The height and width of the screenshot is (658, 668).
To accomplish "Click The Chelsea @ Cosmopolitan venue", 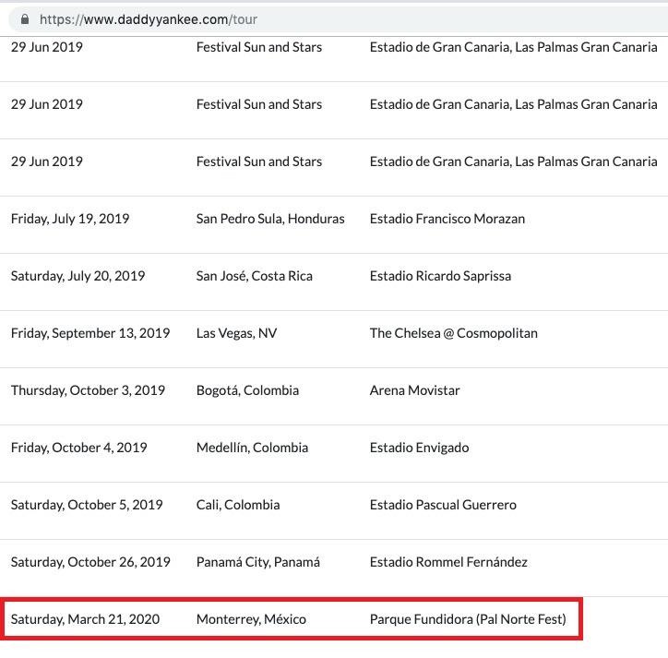I will tap(453, 333).
